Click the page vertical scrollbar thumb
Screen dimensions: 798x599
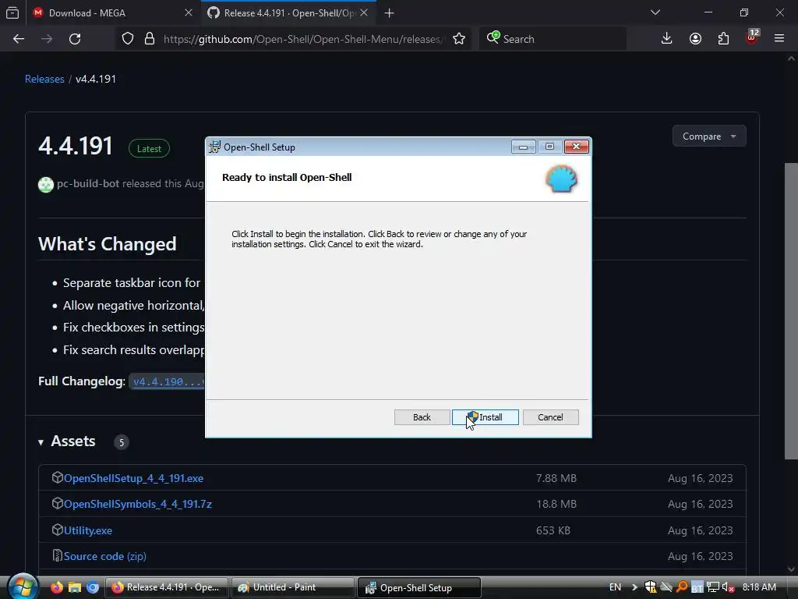[791, 310]
